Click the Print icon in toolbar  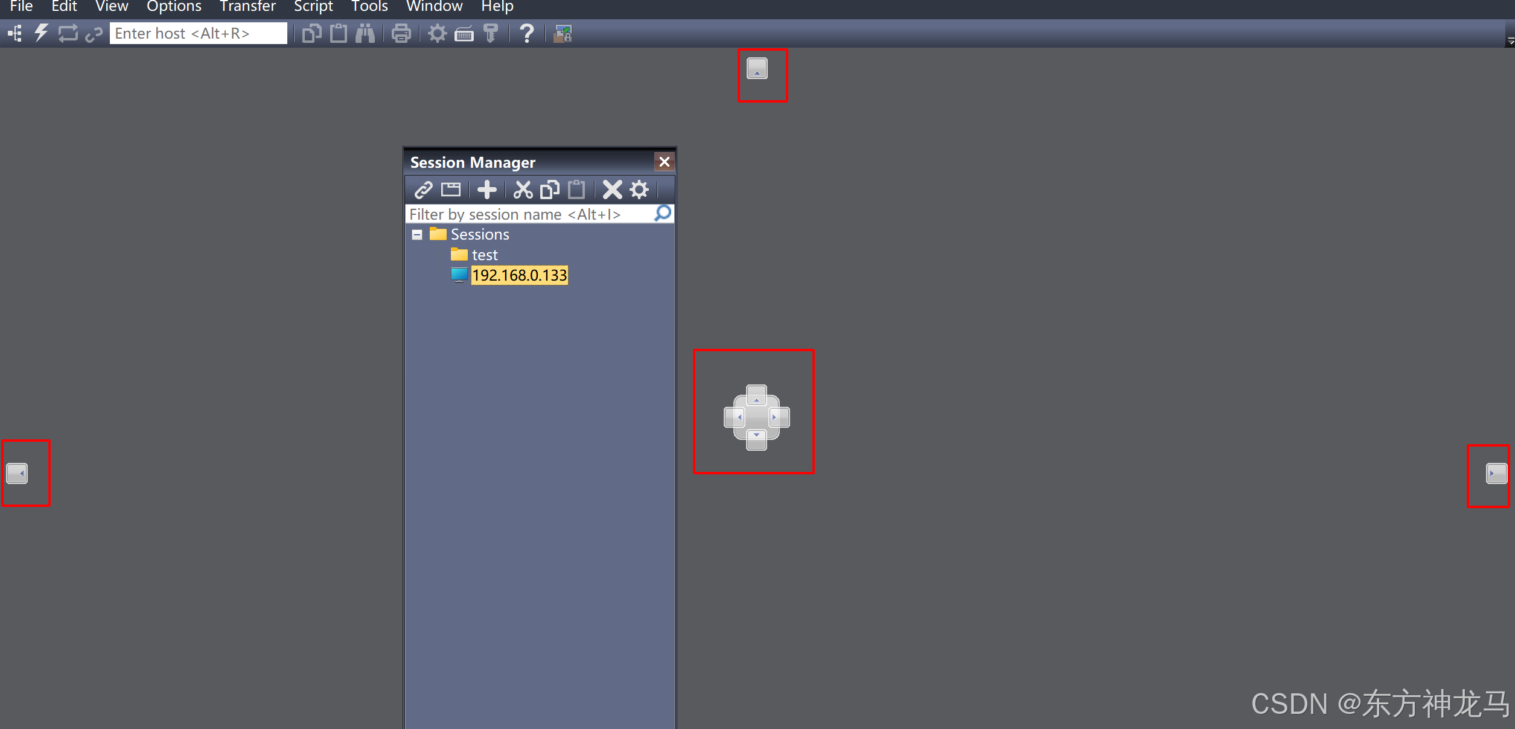[x=401, y=33]
